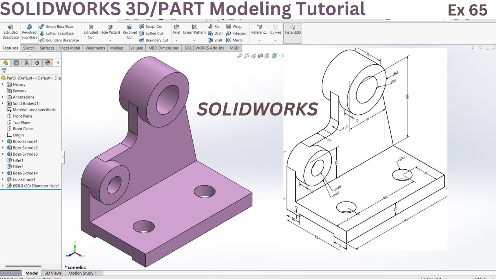The image size is (496, 279).
Task: Switch to the Sheet Metal tab
Action: click(70, 48)
